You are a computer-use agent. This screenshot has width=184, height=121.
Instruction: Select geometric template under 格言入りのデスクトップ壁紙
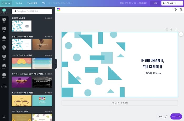pyautogui.click(x=22, y=45)
